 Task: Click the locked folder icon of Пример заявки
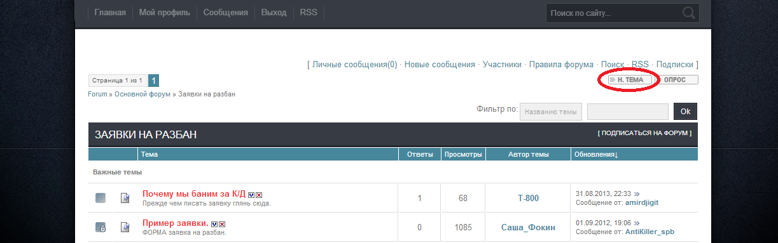101,227
